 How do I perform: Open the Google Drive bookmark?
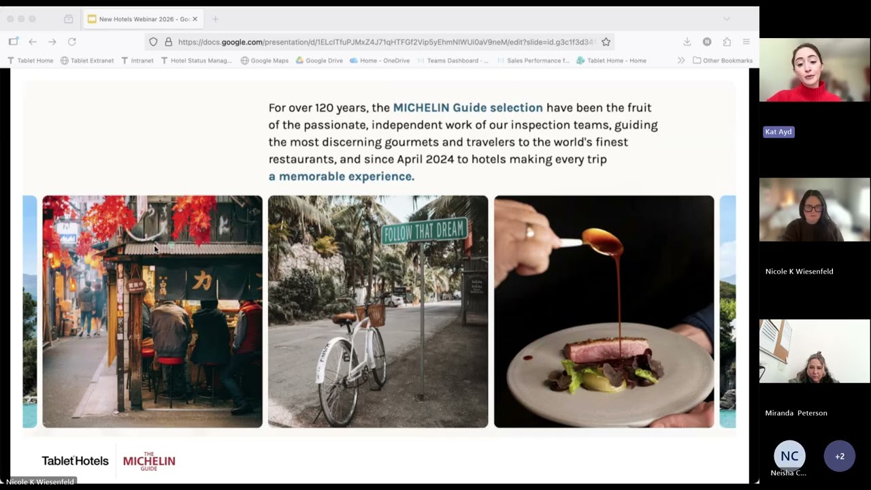[x=319, y=61]
